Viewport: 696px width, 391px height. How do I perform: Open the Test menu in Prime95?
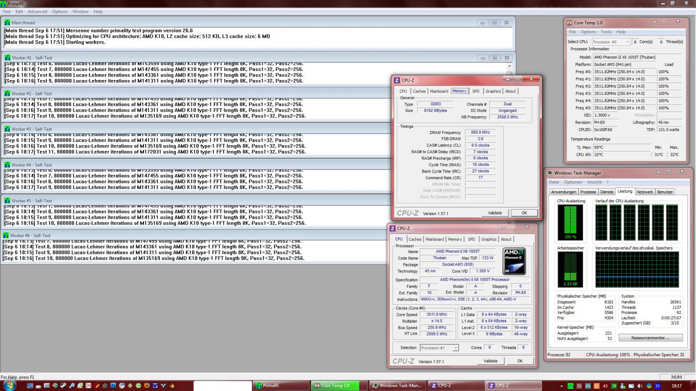(x=7, y=12)
